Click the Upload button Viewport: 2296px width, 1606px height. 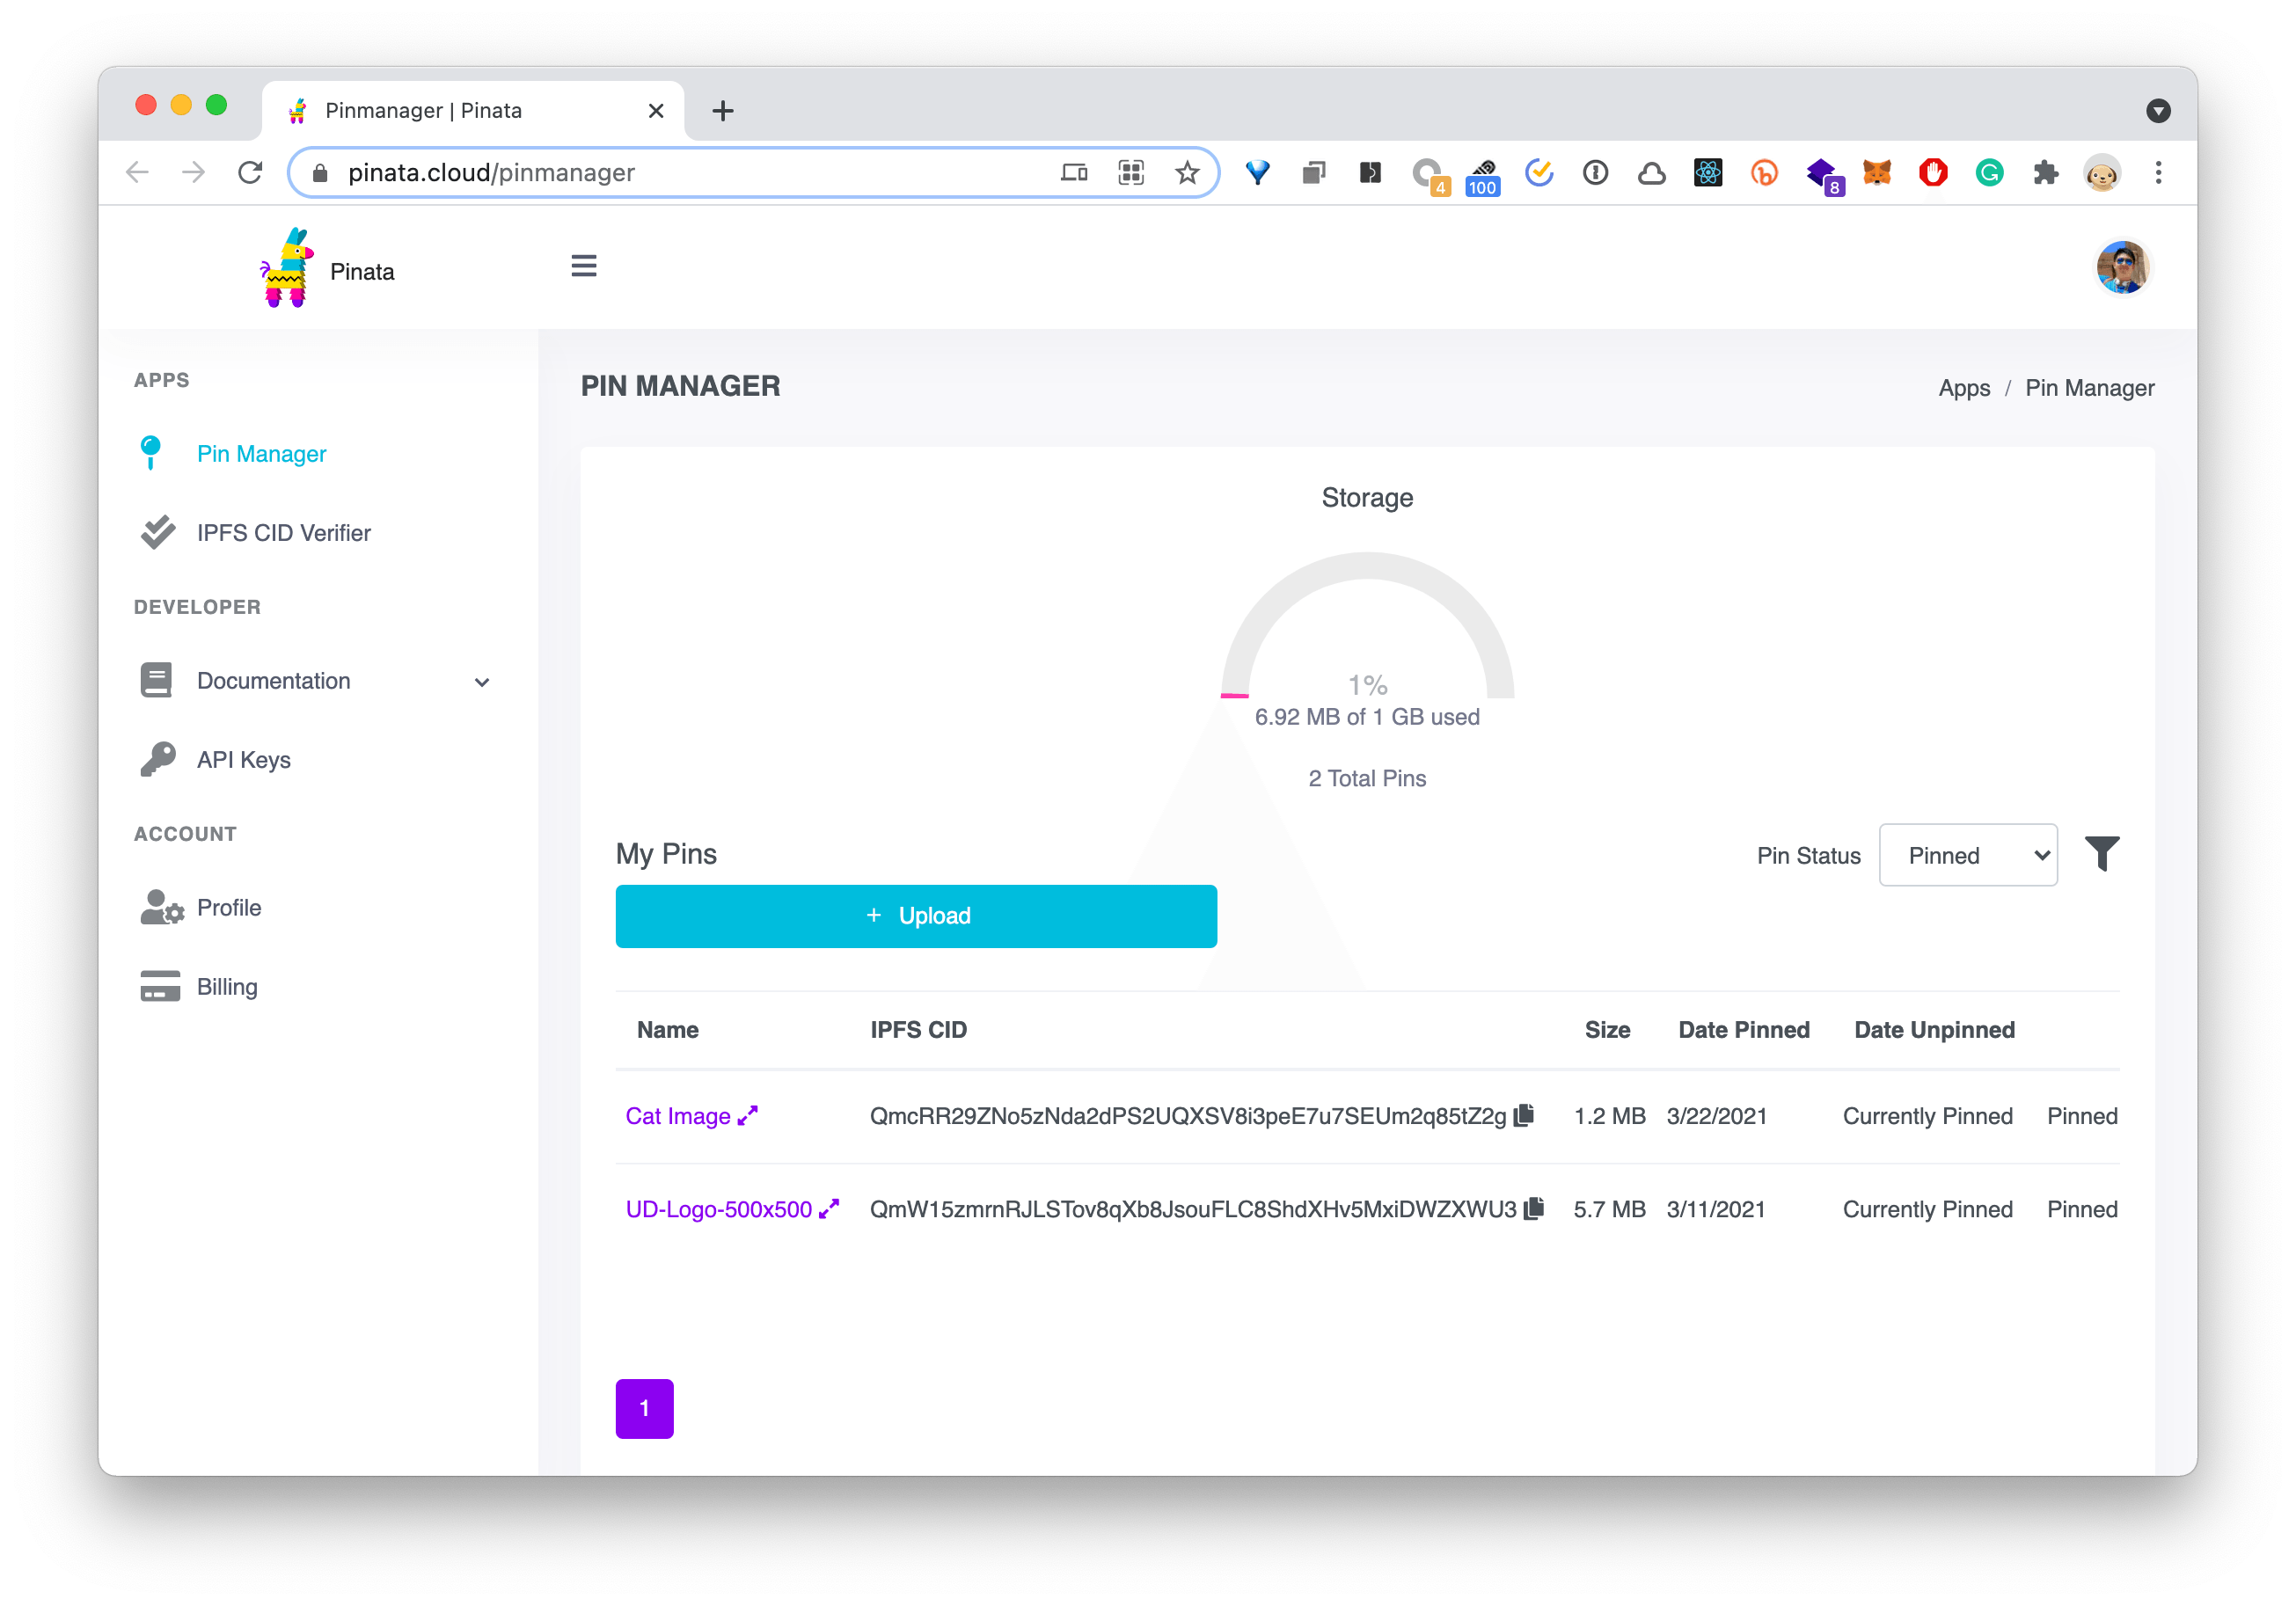pos(916,916)
